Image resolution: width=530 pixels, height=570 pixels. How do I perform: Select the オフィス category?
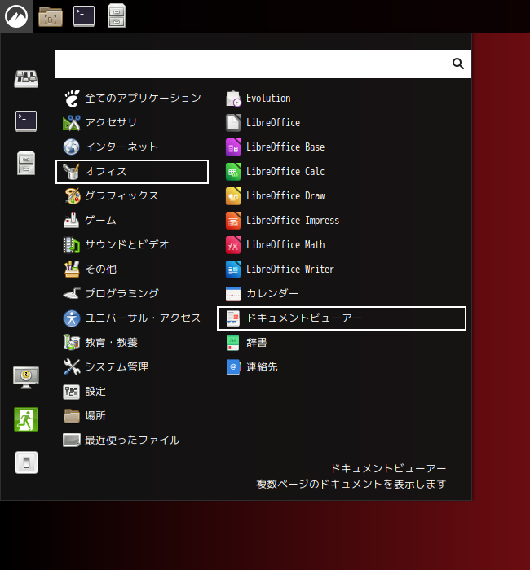[x=132, y=172]
